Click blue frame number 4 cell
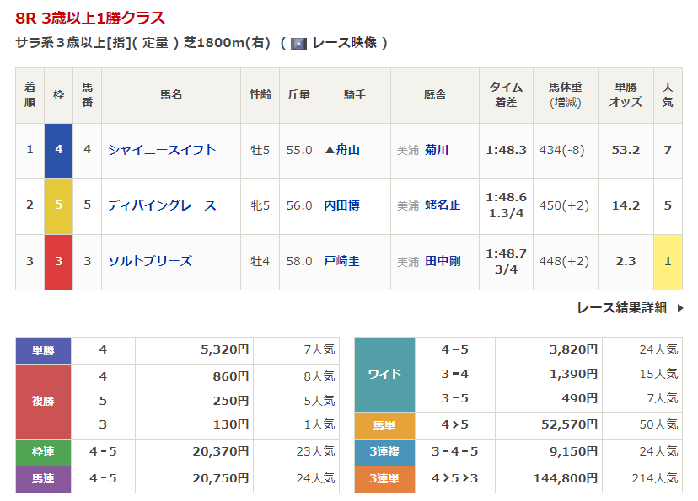The image size is (698, 501). [58, 150]
